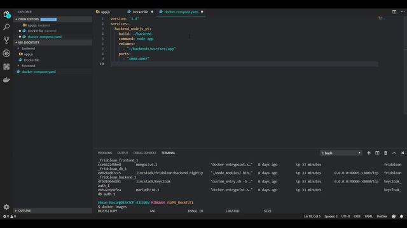Open the Manage gear icon
The image size is (407, 228).
coord(6,207)
